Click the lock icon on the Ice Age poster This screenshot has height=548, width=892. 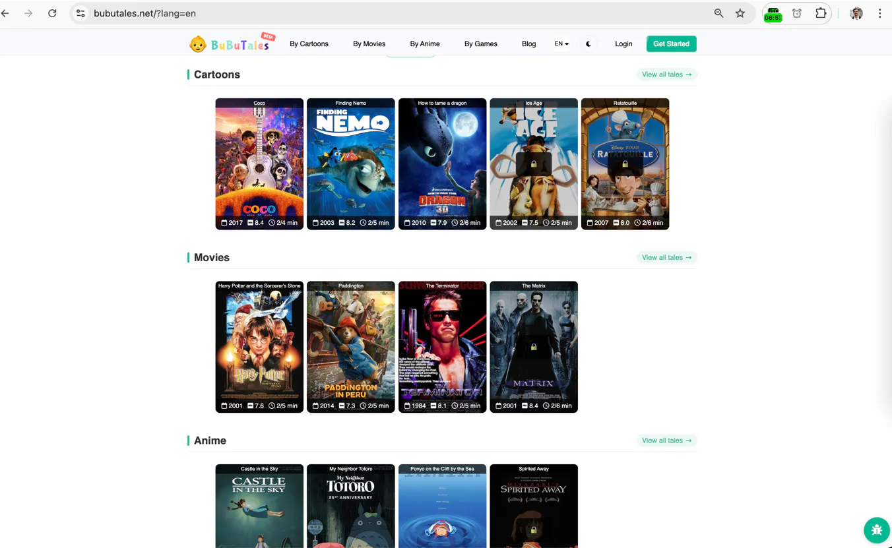coord(534,164)
